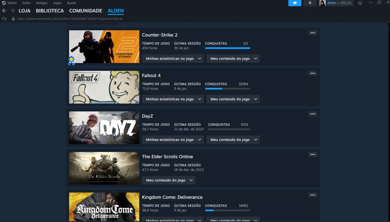Click the '75,6 horas' playtime text
The width and height of the screenshot is (390, 222).
150,89
